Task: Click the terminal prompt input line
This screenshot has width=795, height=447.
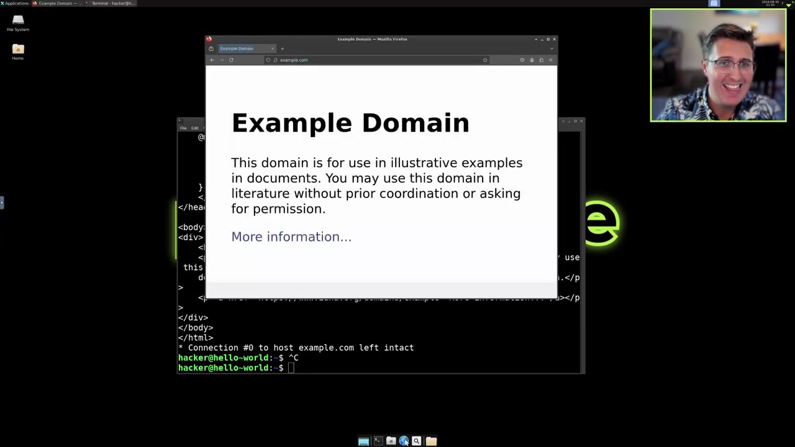Action: point(380,368)
